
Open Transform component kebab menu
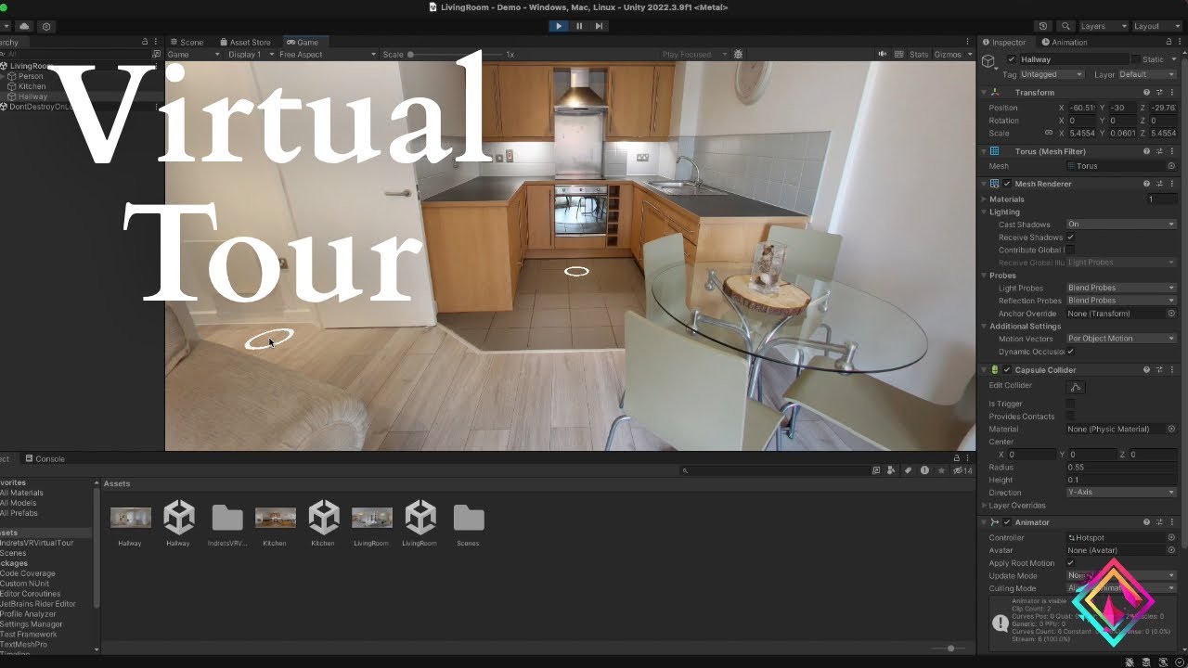[x=1172, y=93]
